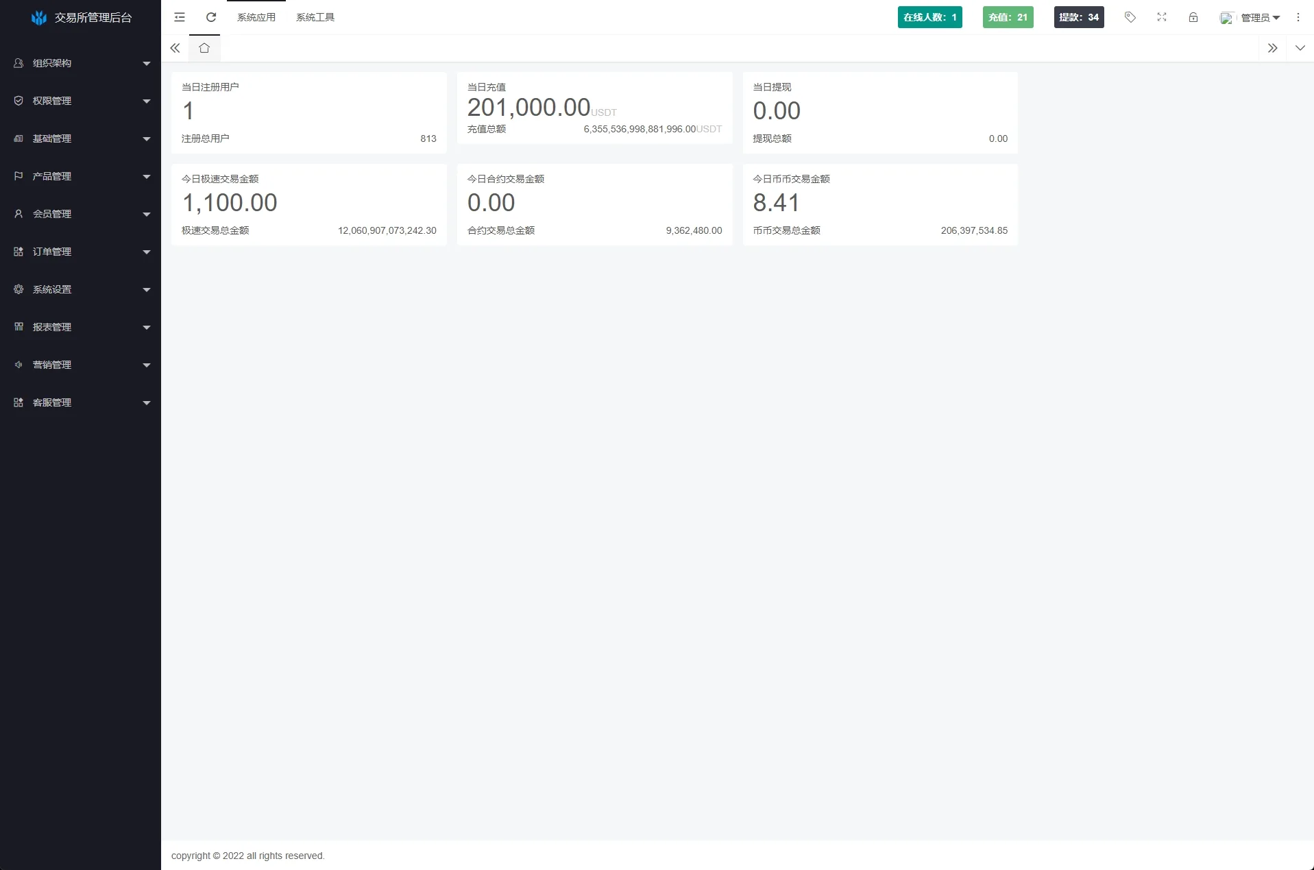This screenshot has width=1314, height=870.
Task: Switch to 系统应用 top menu
Action: [x=256, y=17]
